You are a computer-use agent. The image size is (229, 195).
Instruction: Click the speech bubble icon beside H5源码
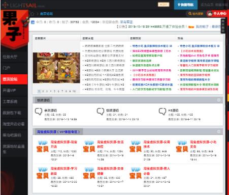(162, 112)
